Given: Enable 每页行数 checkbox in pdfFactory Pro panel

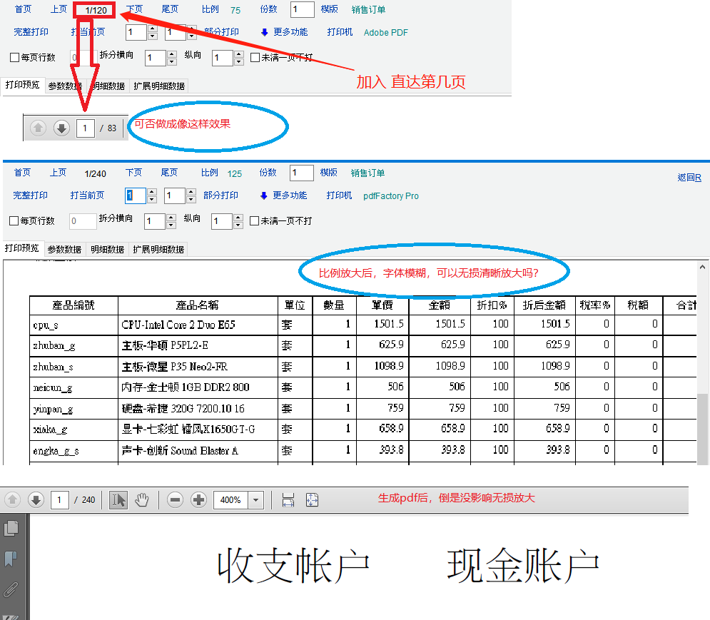Looking at the screenshot, I should point(14,221).
